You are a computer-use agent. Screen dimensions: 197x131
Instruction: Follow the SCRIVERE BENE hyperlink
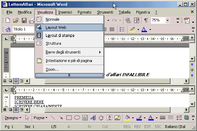(29, 102)
